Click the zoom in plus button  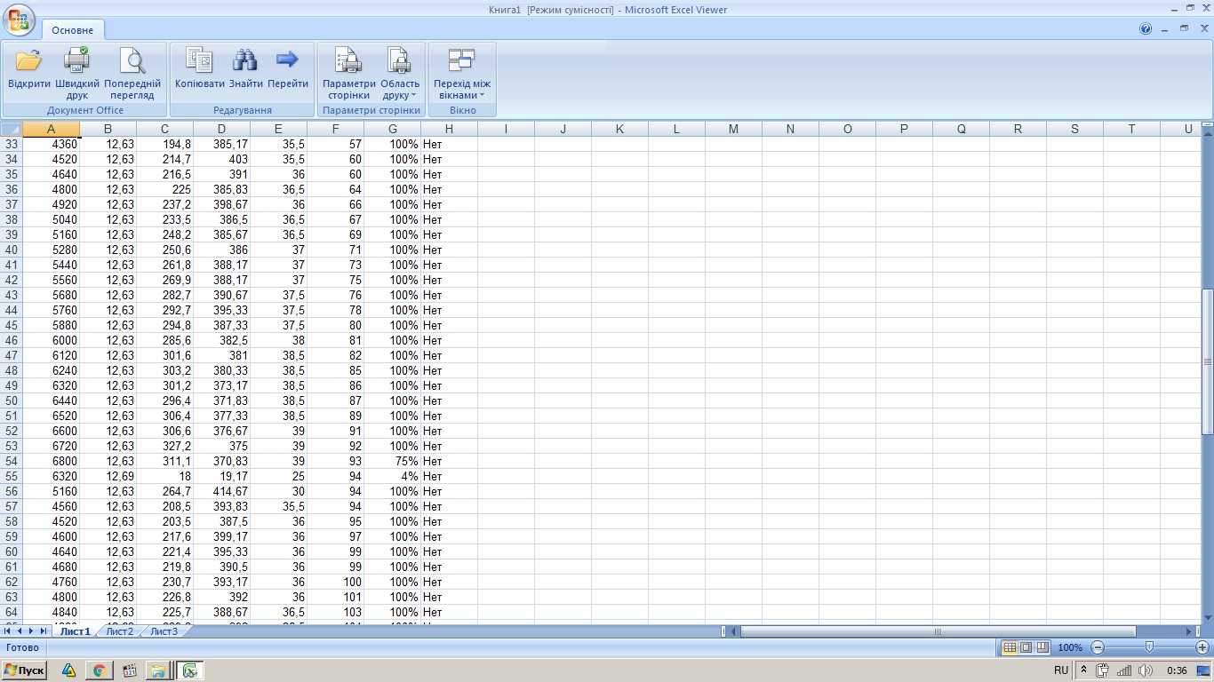click(1202, 648)
